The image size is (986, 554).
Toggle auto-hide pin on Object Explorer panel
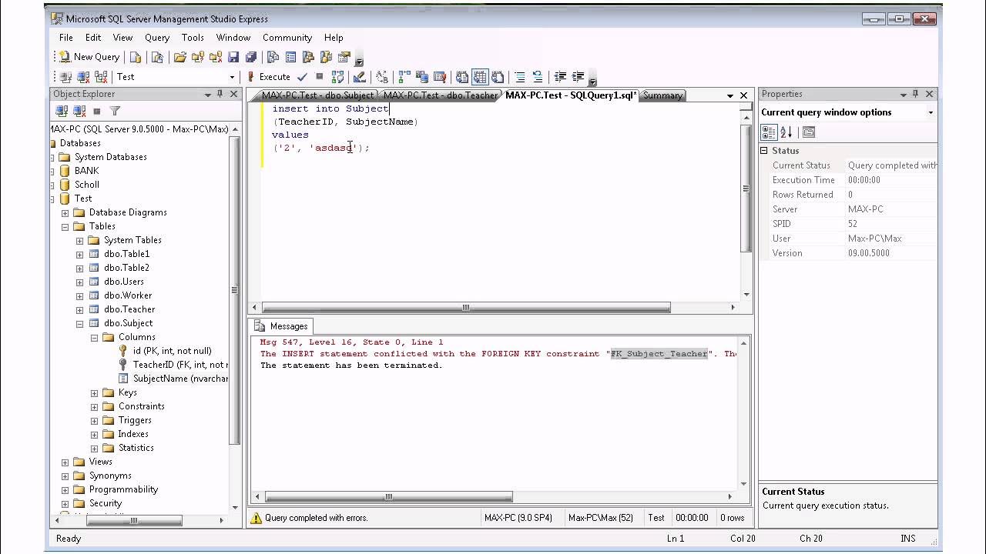pyautogui.click(x=220, y=94)
